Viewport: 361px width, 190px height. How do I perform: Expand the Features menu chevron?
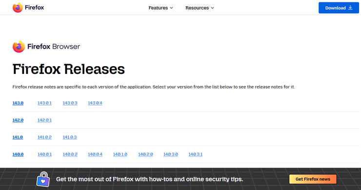(x=171, y=8)
